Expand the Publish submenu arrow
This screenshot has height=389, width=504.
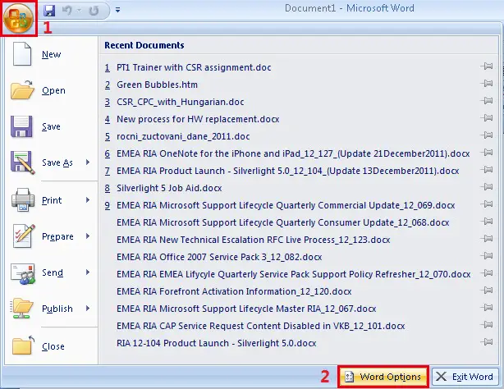(x=88, y=309)
